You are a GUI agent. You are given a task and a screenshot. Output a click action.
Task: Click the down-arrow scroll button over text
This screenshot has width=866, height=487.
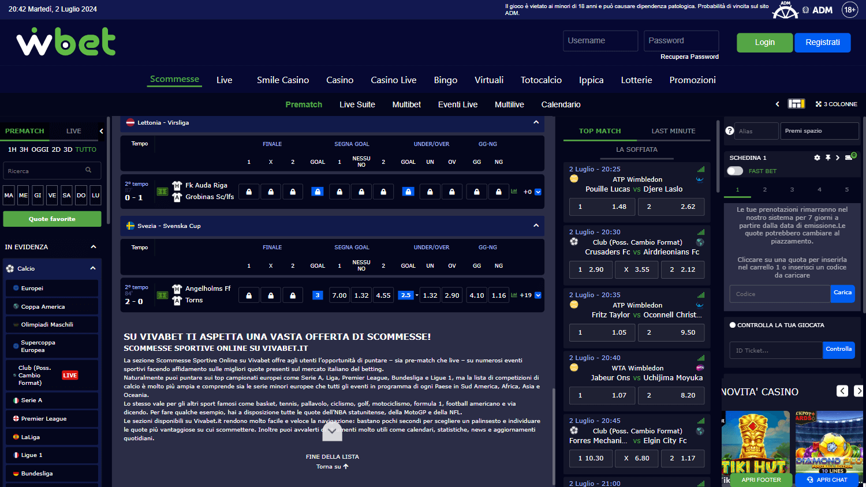tap(332, 431)
